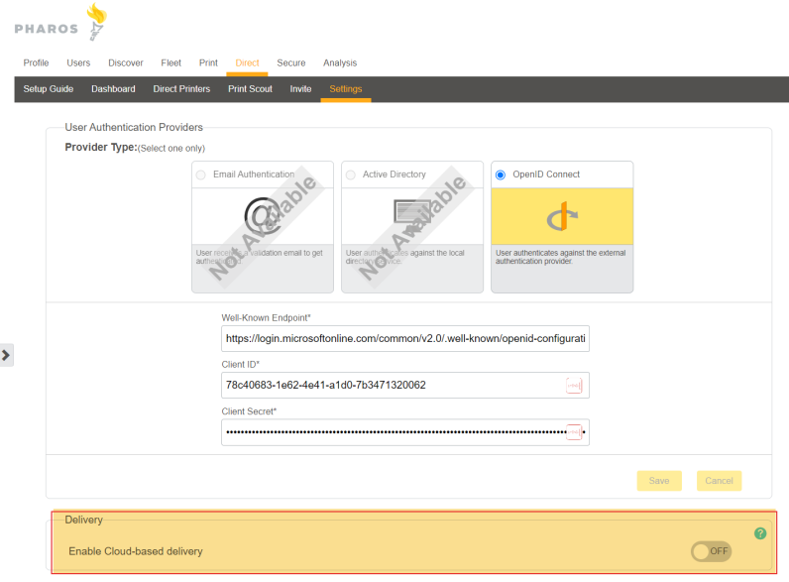This screenshot has height=582, width=789.
Task: Toggle Enable Cloud-based delivery switch
Action: pyautogui.click(x=711, y=550)
